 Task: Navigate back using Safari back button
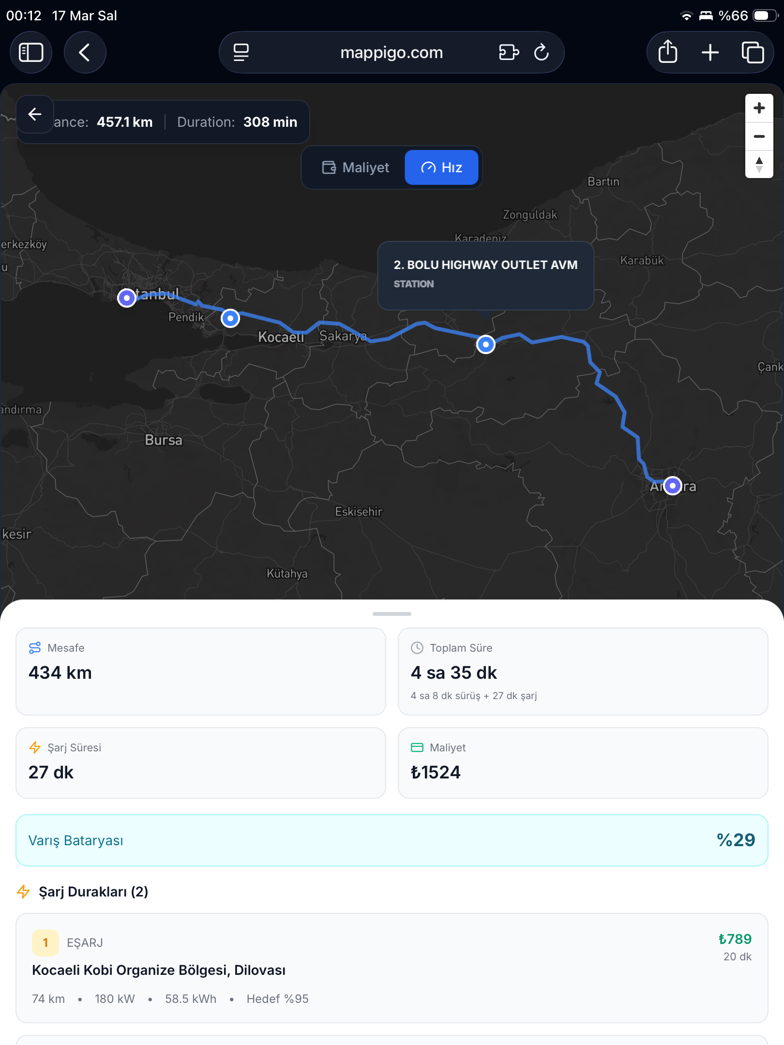point(85,52)
